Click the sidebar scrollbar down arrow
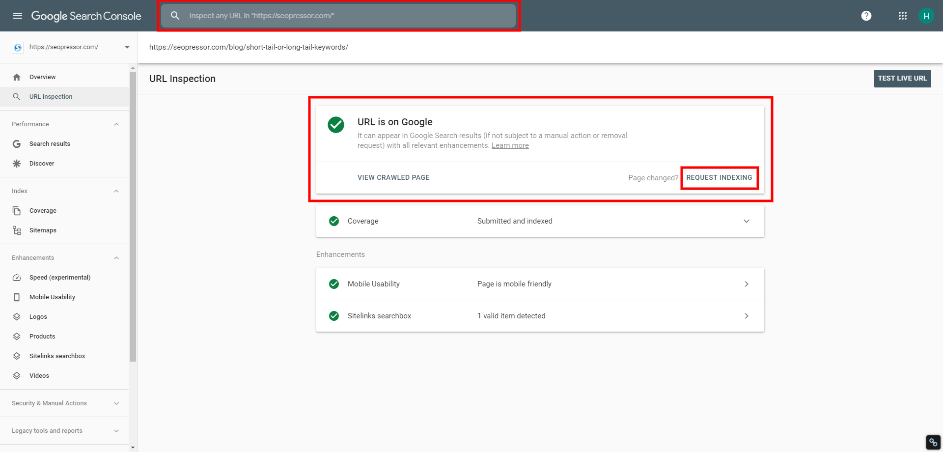Screen dimensions: 943x452 coord(133,448)
